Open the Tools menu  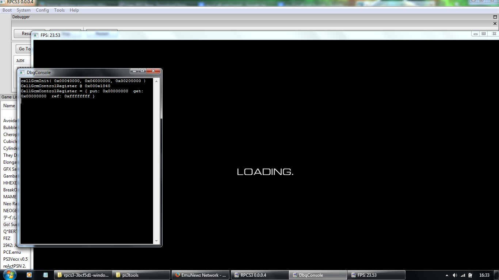(x=60, y=10)
